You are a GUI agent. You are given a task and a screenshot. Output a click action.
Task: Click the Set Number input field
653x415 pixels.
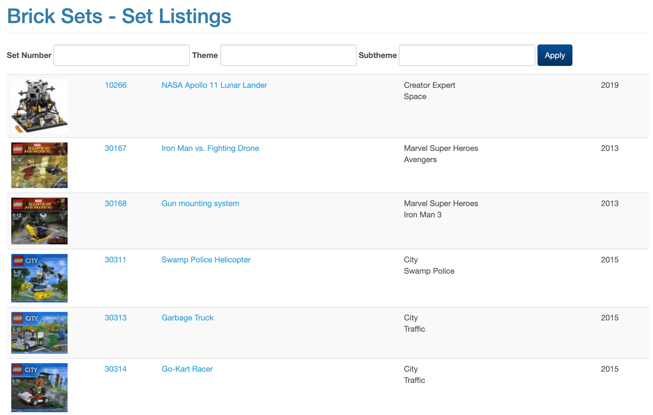122,55
